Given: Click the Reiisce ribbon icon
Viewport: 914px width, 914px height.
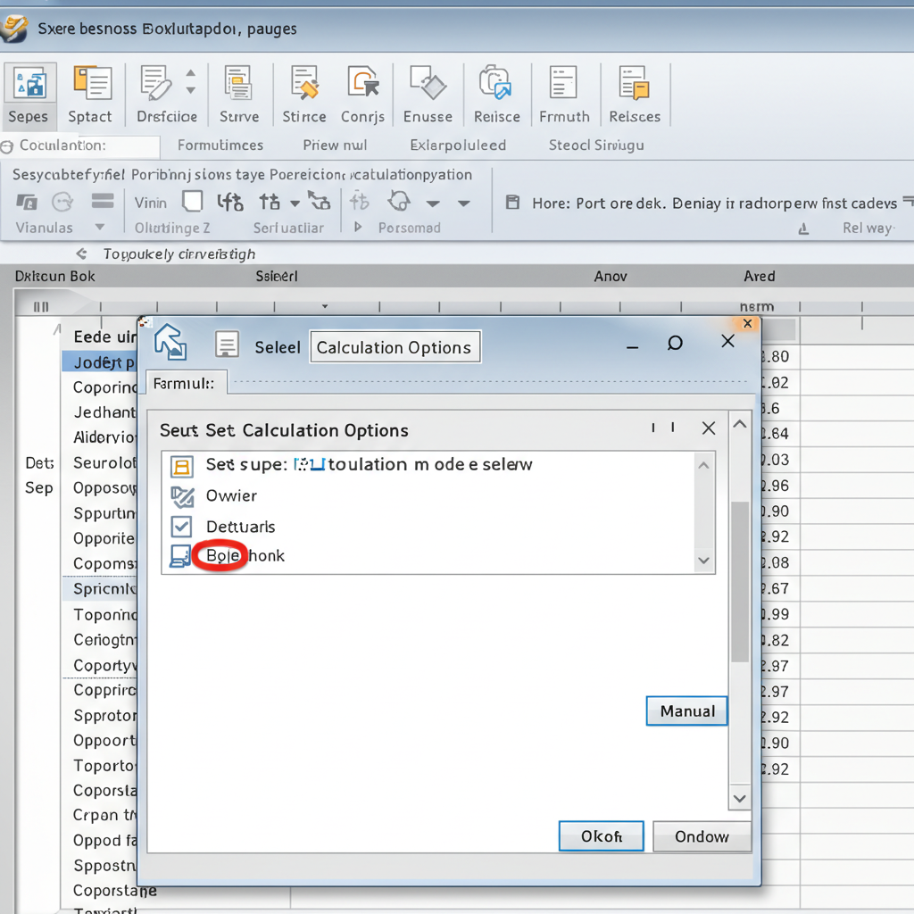Looking at the screenshot, I should [x=495, y=81].
